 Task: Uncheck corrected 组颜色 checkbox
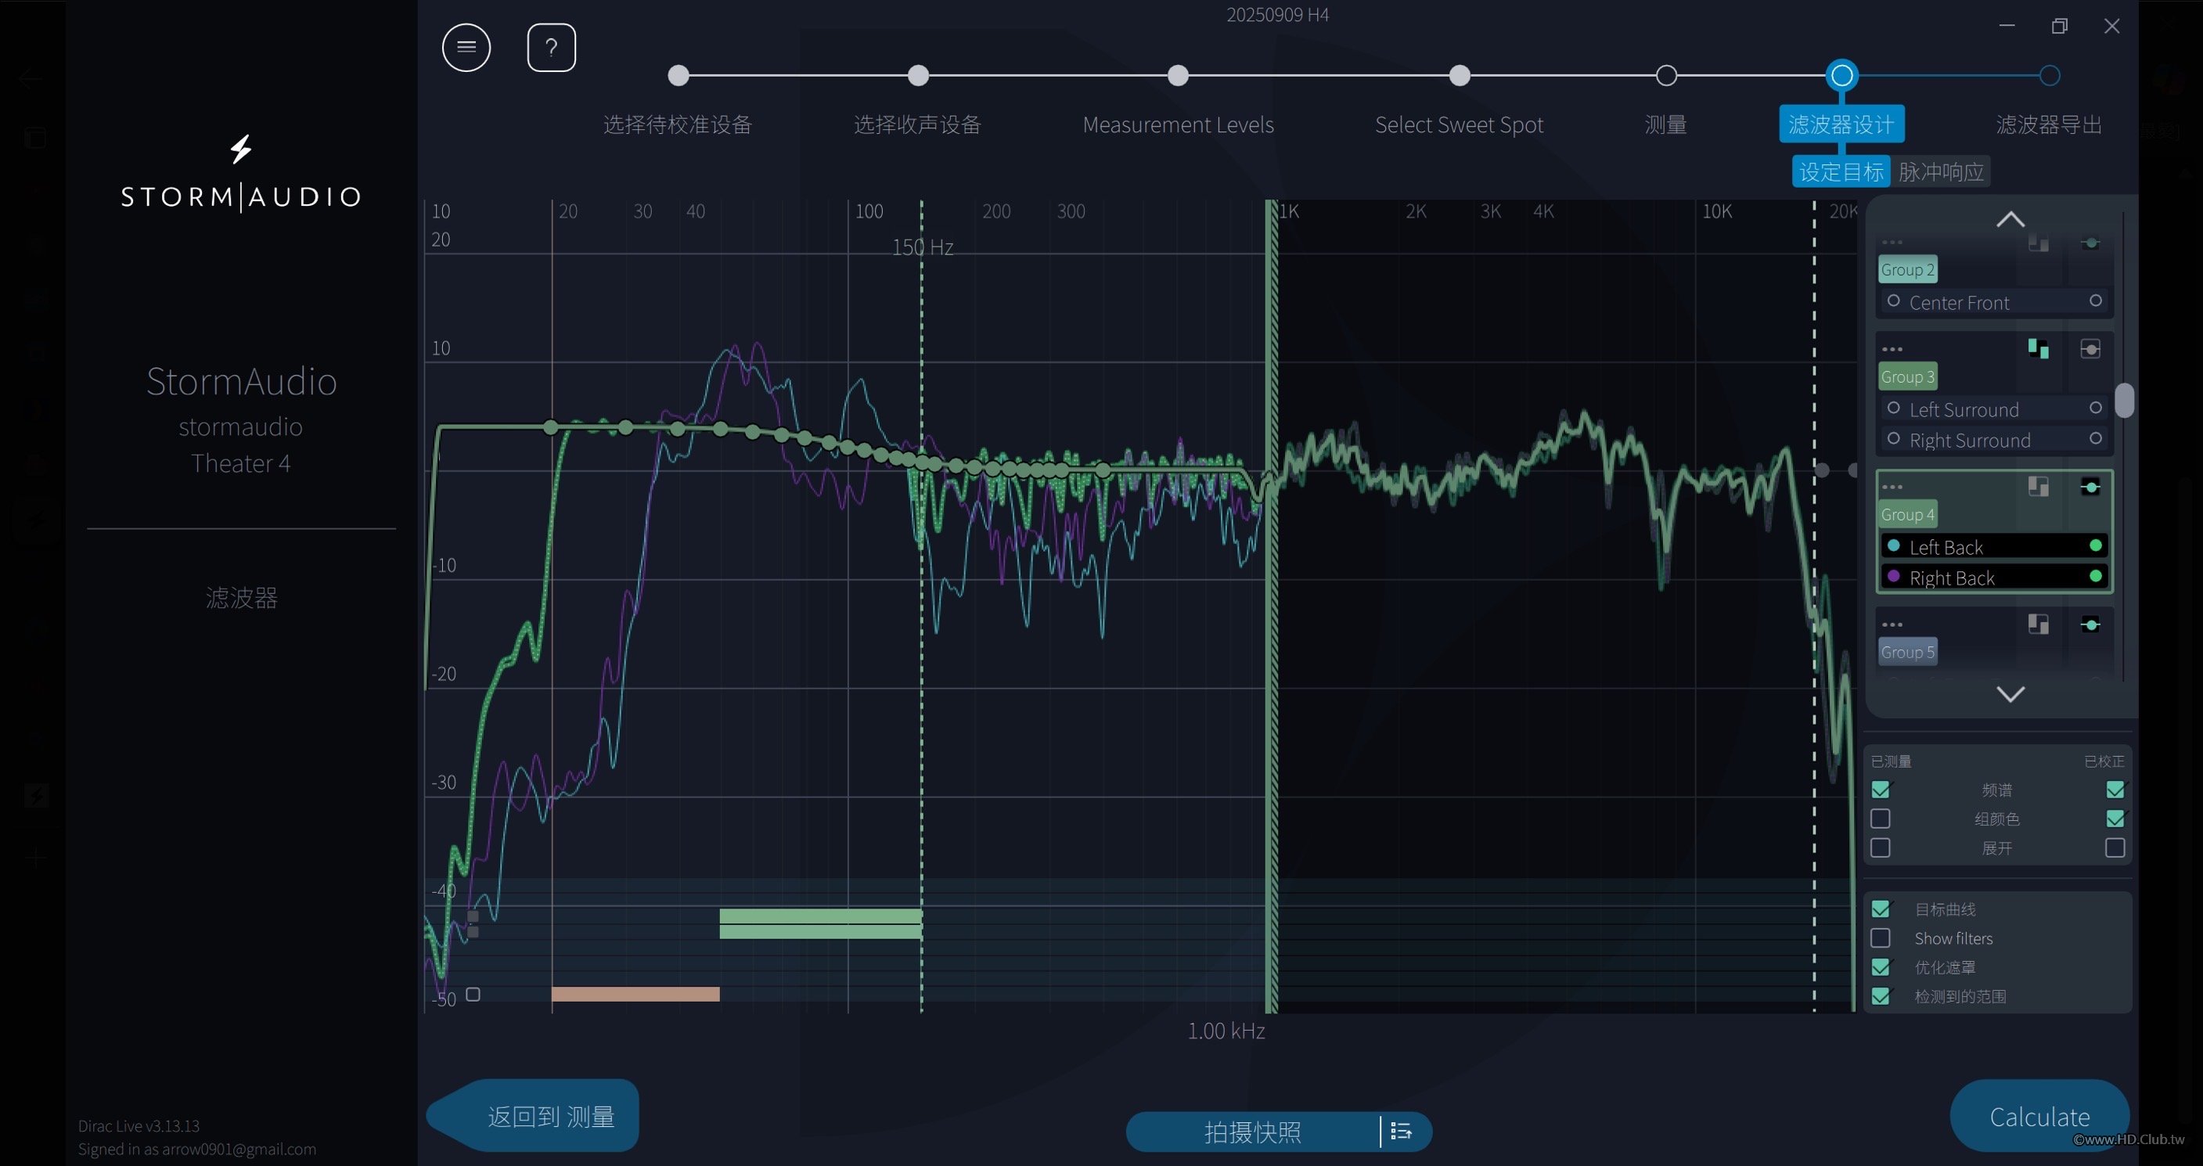pos(2115,819)
